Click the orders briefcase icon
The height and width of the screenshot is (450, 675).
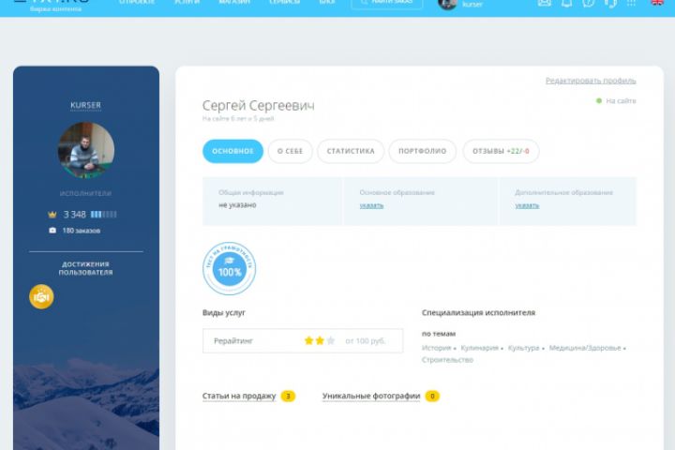coord(52,231)
